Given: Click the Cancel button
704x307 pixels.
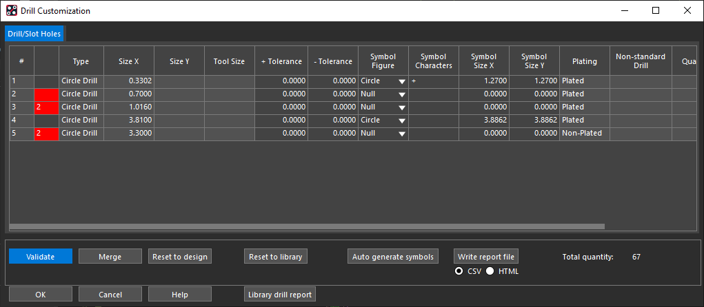Looking at the screenshot, I should (x=110, y=294).
